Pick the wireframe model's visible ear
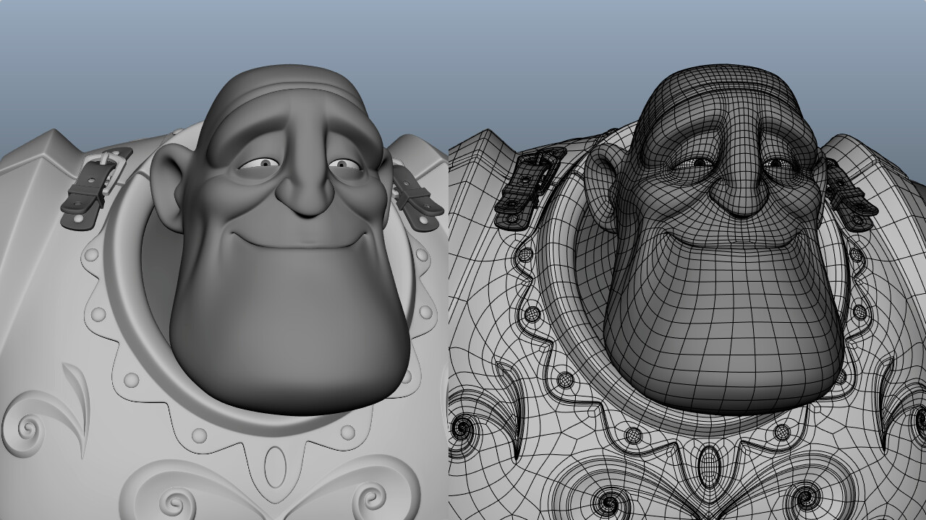The height and width of the screenshot is (520, 926). coord(601,186)
